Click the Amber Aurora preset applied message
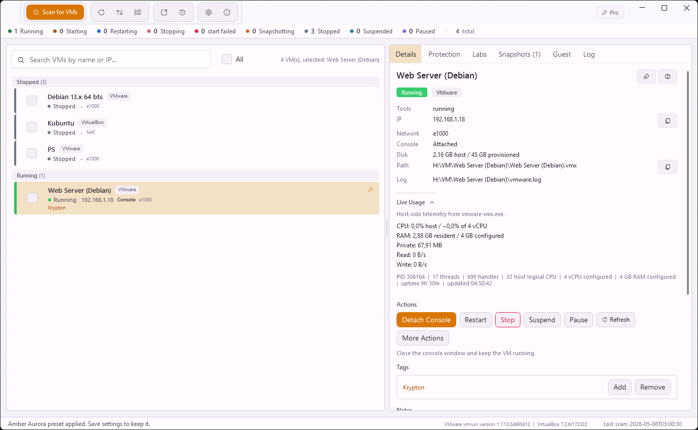The image size is (698, 430). click(78, 424)
